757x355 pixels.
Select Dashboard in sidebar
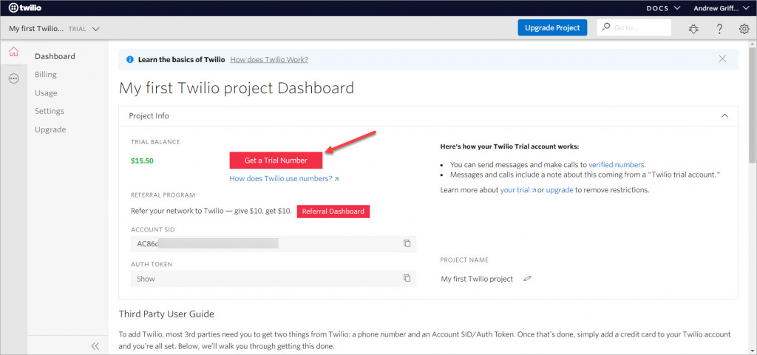click(x=55, y=56)
